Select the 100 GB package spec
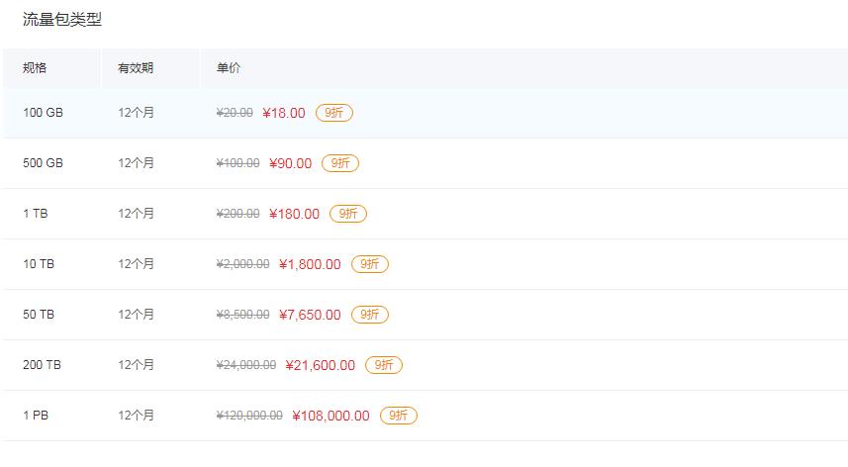Screen dimensions: 848x467 pyautogui.click(x=43, y=113)
